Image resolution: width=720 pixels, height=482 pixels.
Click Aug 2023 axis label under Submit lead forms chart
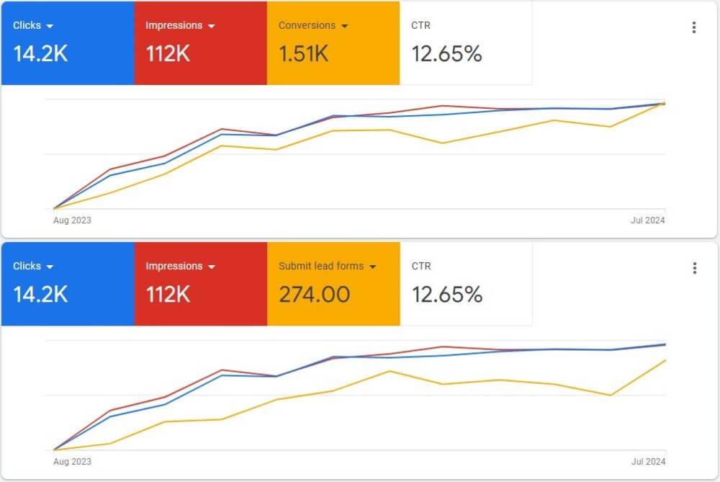72,461
